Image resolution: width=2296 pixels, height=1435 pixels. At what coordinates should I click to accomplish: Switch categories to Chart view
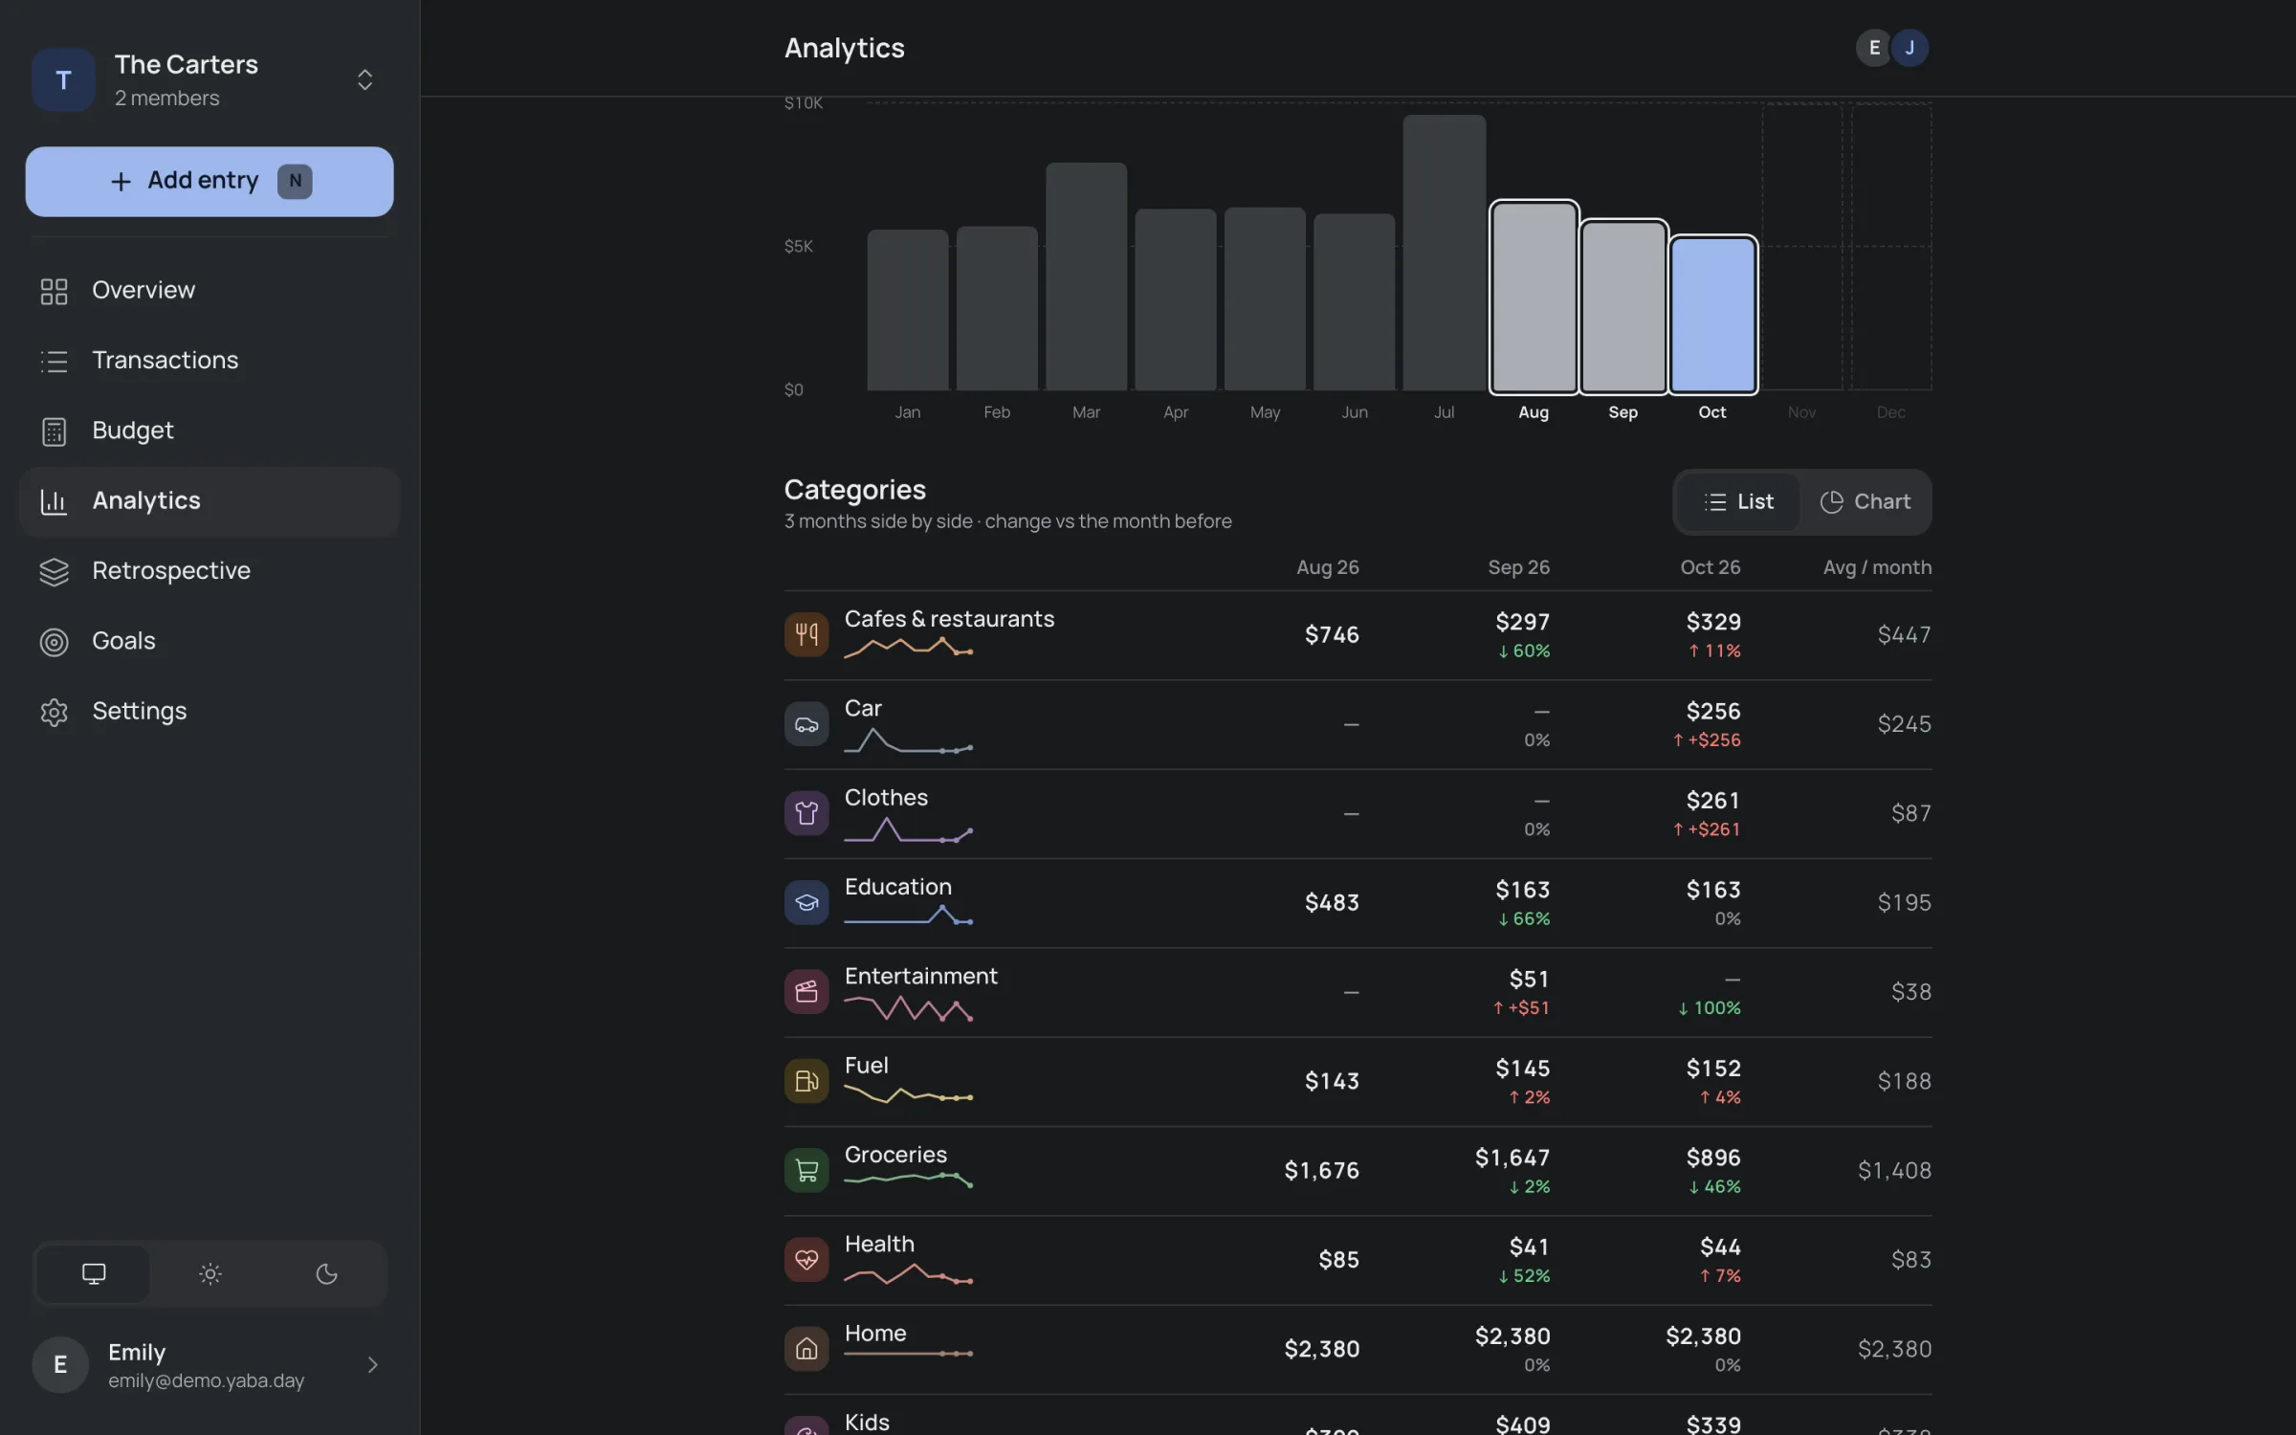click(x=1865, y=502)
